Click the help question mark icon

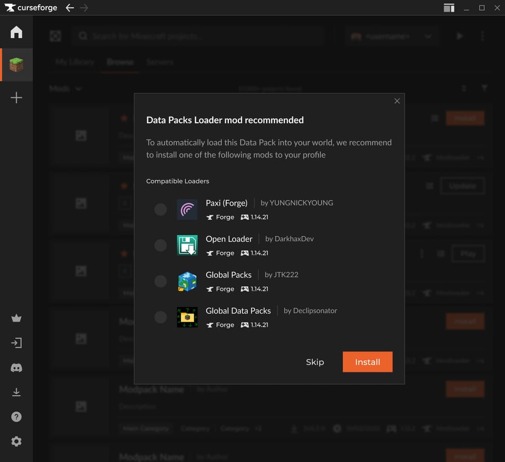click(x=16, y=417)
